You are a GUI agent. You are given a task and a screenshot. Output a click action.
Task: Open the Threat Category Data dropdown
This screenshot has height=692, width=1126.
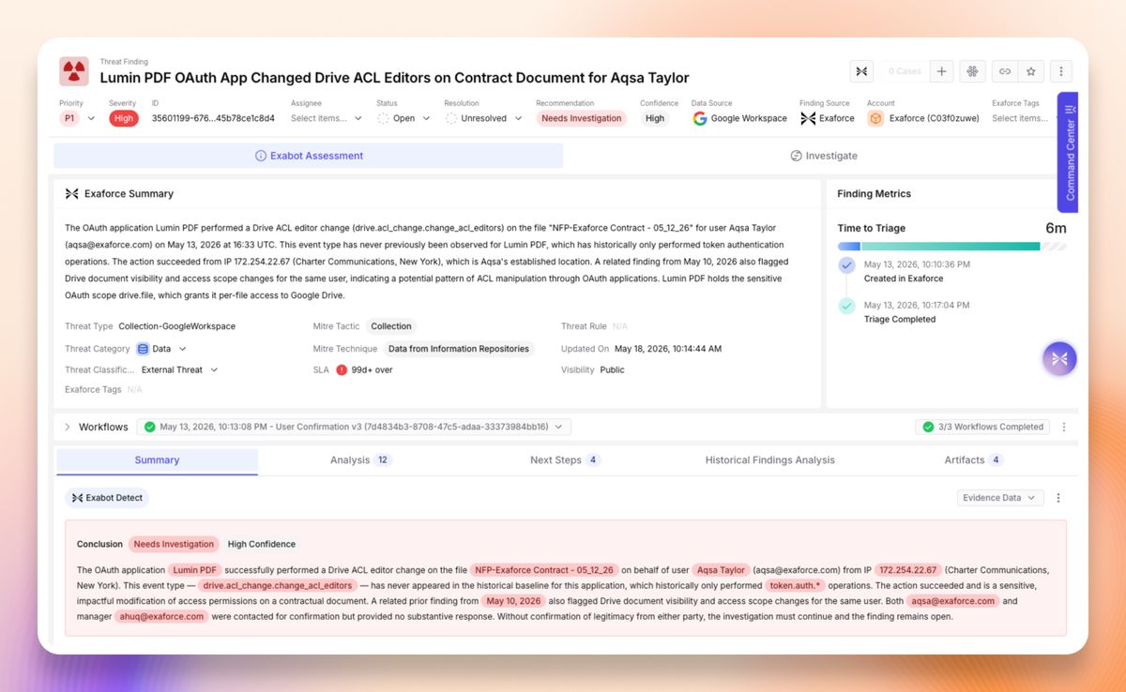point(161,349)
